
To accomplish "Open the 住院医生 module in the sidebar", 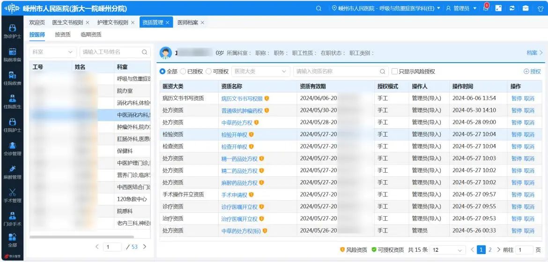I will pos(12,102).
